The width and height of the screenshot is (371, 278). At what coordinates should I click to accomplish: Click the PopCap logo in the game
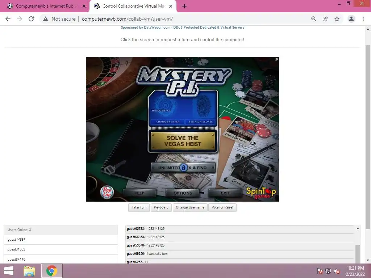(x=107, y=192)
